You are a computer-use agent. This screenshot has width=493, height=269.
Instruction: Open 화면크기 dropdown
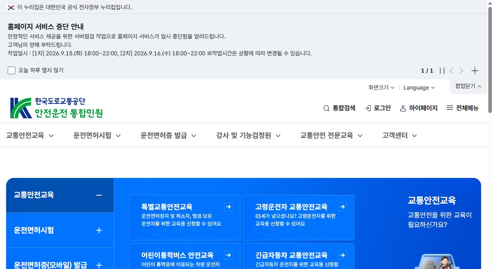click(x=381, y=88)
